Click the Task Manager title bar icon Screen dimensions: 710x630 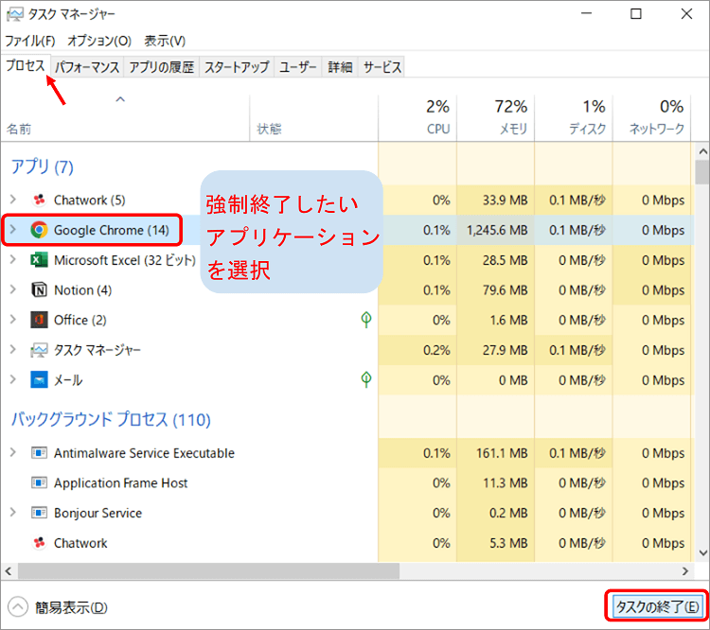coord(14,14)
